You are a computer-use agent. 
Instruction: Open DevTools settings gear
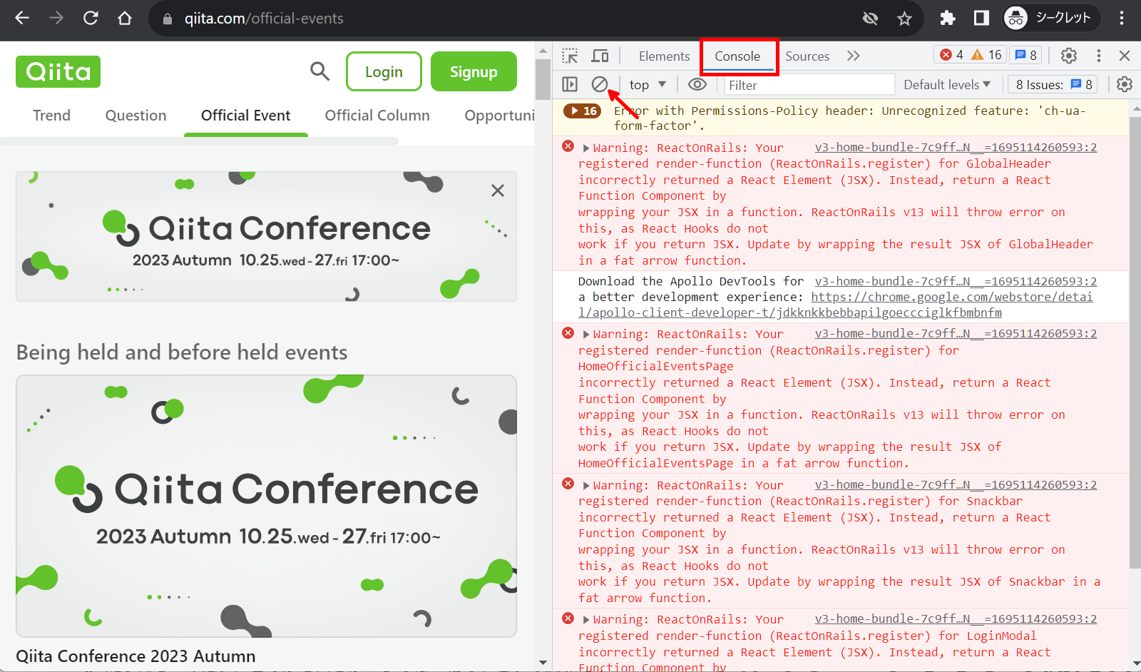click(x=1068, y=56)
